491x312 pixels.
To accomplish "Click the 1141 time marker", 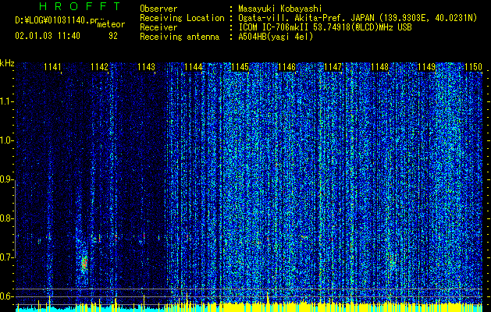I will (x=52, y=67).
